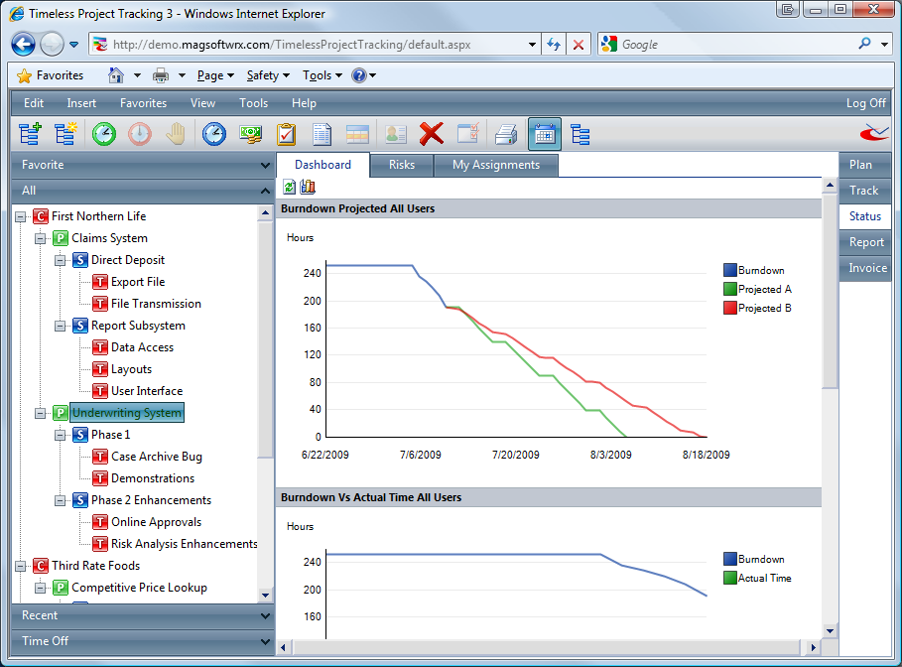Click the books chart icon under the Dashboard tab
Screen dimensions: 902x667
coord(308,187)
